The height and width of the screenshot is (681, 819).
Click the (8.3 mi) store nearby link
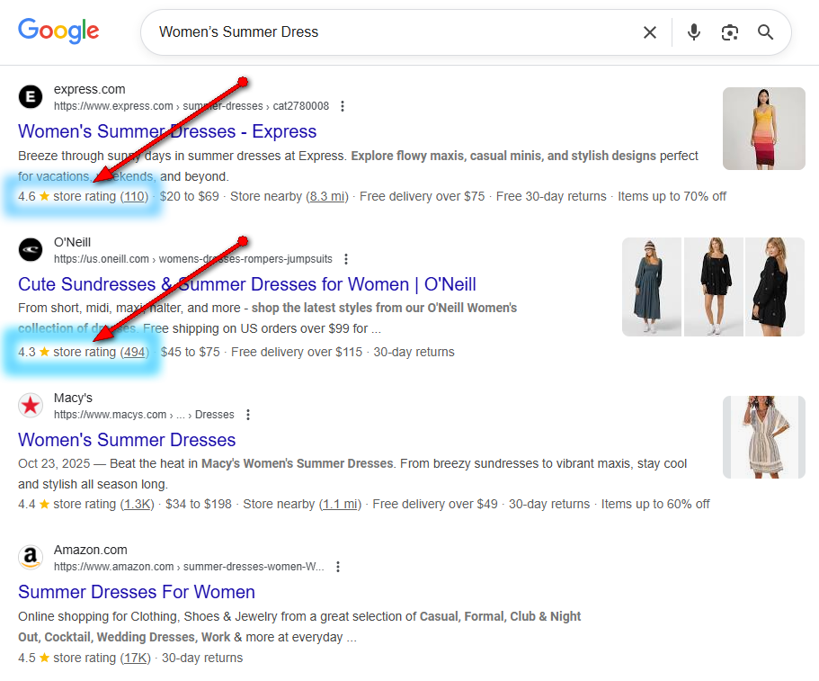click(x=327, y=196)
